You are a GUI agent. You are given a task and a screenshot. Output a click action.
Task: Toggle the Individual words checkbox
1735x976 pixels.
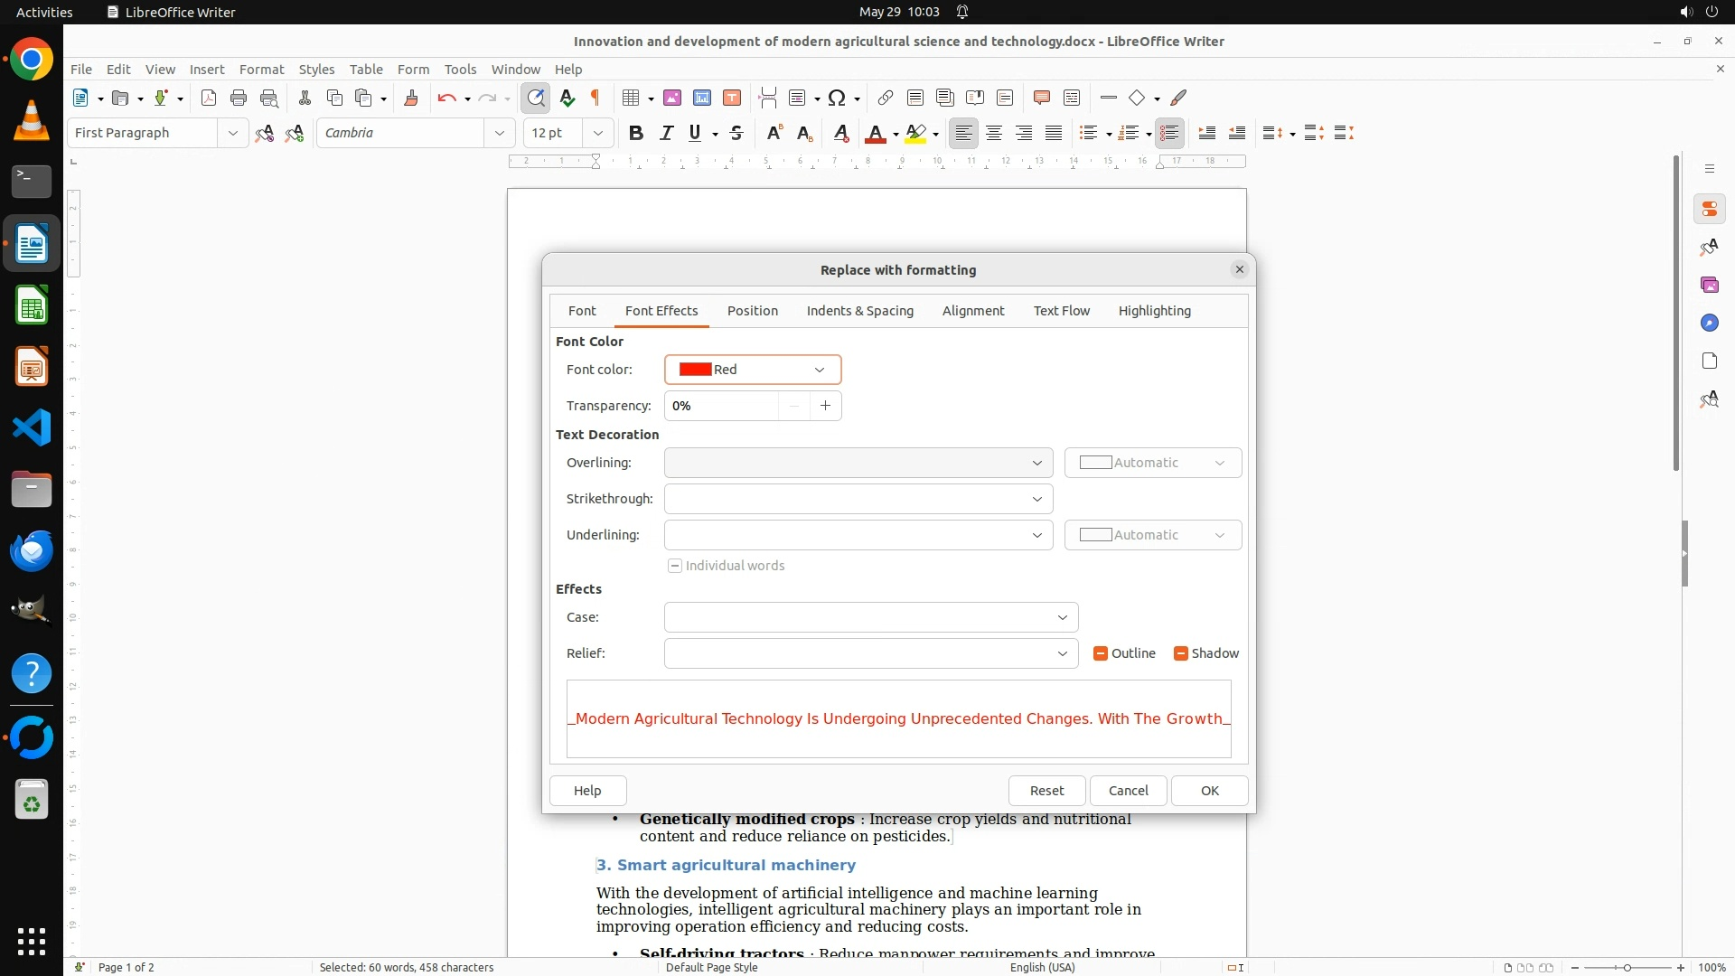(675, 566)
